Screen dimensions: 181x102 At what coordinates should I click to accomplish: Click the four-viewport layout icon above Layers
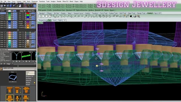(2, 6)
